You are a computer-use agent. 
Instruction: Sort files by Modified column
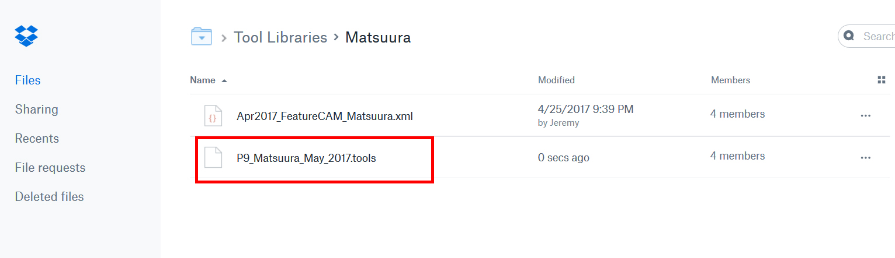pyautogui.click(x=556, y=80)
